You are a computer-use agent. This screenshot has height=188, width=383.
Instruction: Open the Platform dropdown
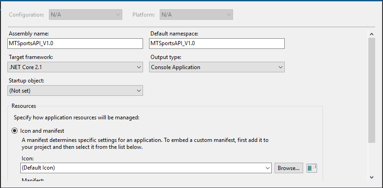pos(196,15)
